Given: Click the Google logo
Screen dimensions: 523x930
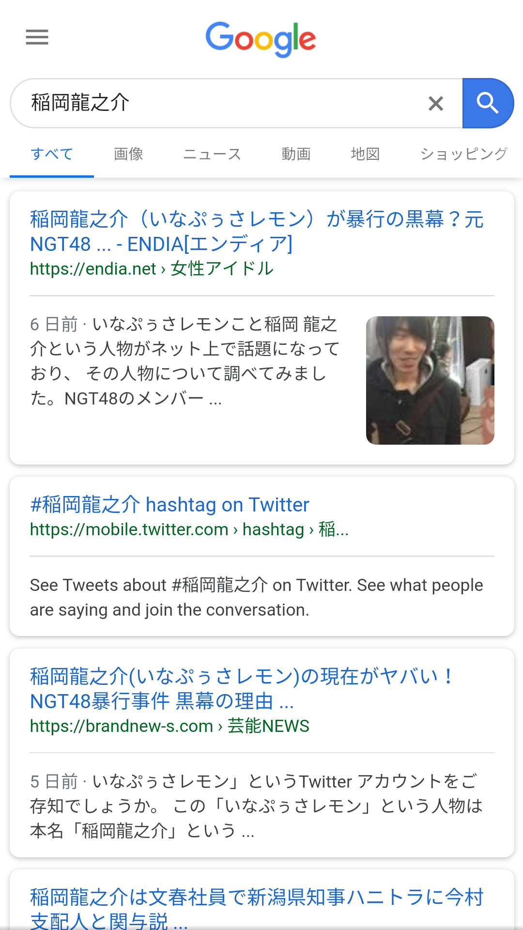Looking at the screenshot, I should click(261, 39).
